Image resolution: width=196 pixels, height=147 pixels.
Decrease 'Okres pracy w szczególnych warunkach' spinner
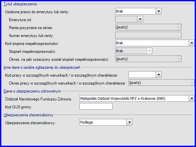coord(192,84)
